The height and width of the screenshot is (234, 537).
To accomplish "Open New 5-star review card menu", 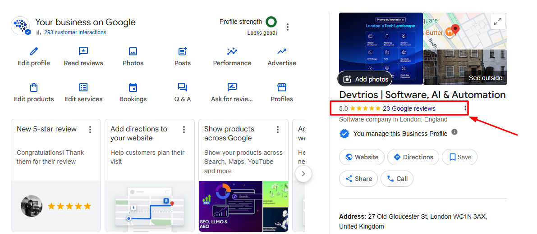I will 90,130.
